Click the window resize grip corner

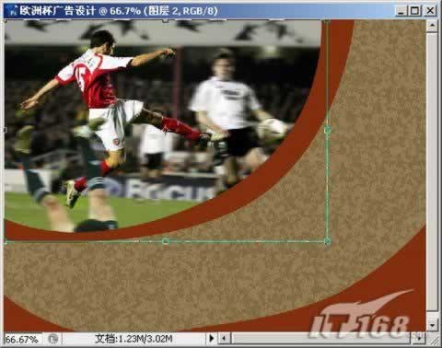pyautogui.click(x=434, y=340)
